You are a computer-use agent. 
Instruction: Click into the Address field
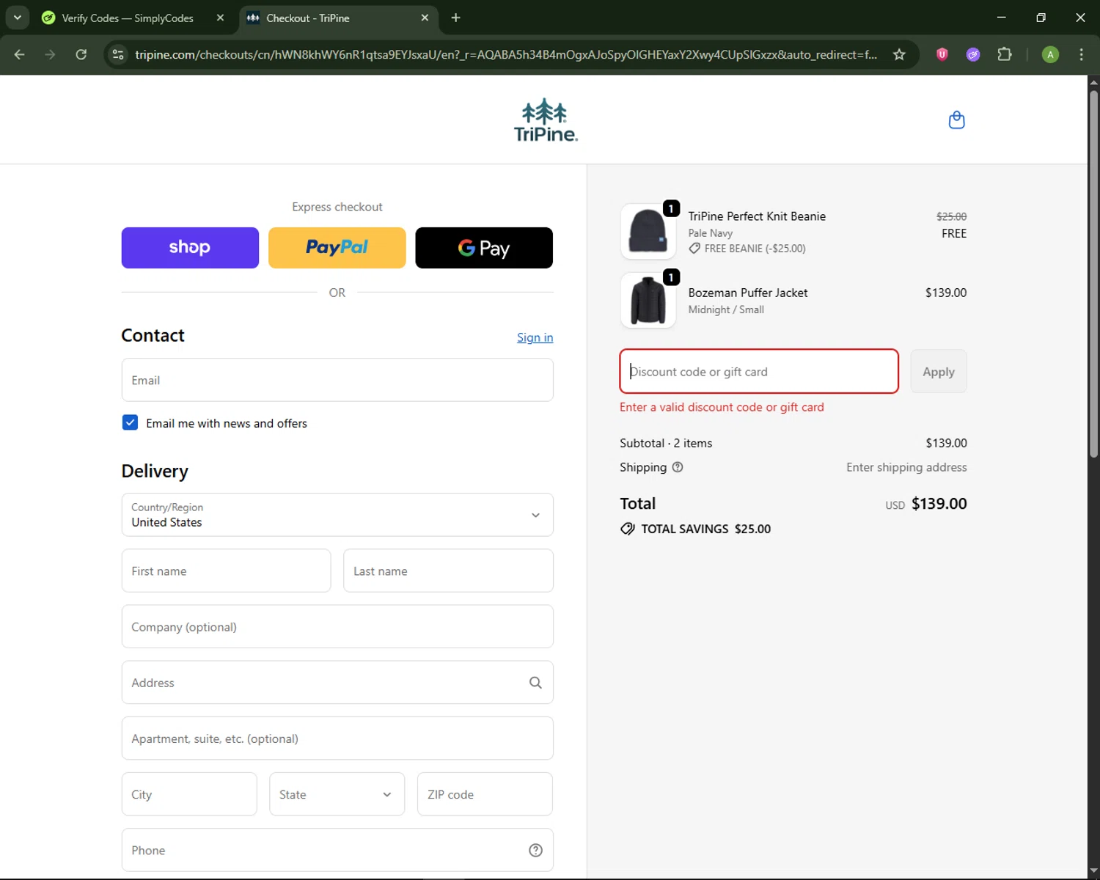coord(337,683)
